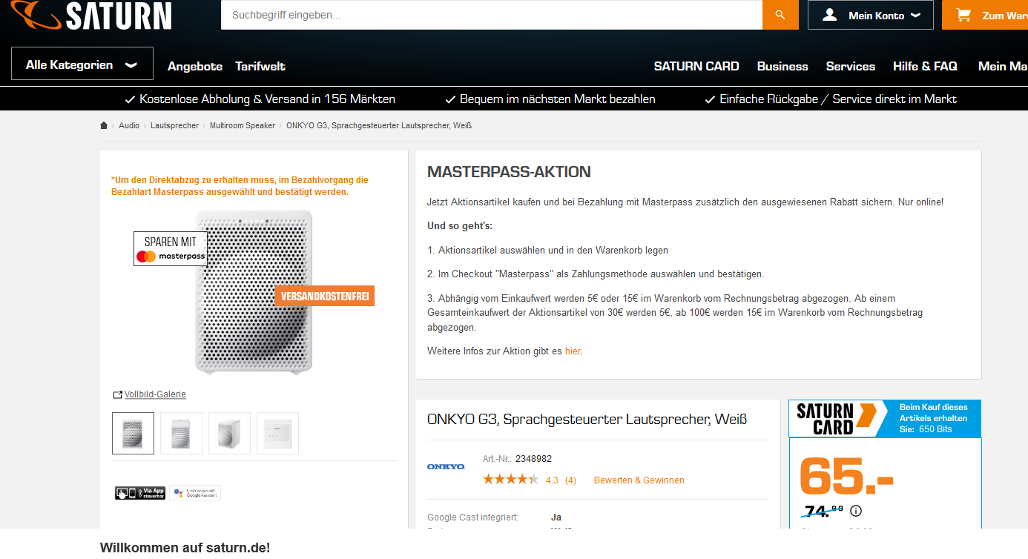The image size is (1028, 559).
Task: Select the second product thumbnail
Action: pyautogui.click(x=181, y=433)
